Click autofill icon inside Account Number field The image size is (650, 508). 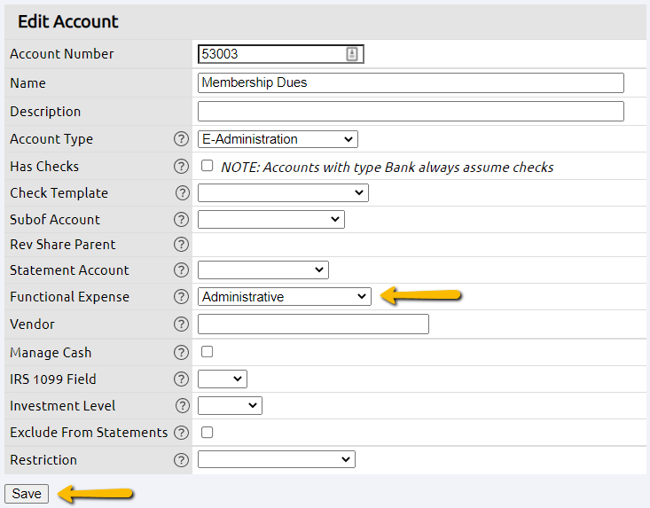click(x=352, y=54)
